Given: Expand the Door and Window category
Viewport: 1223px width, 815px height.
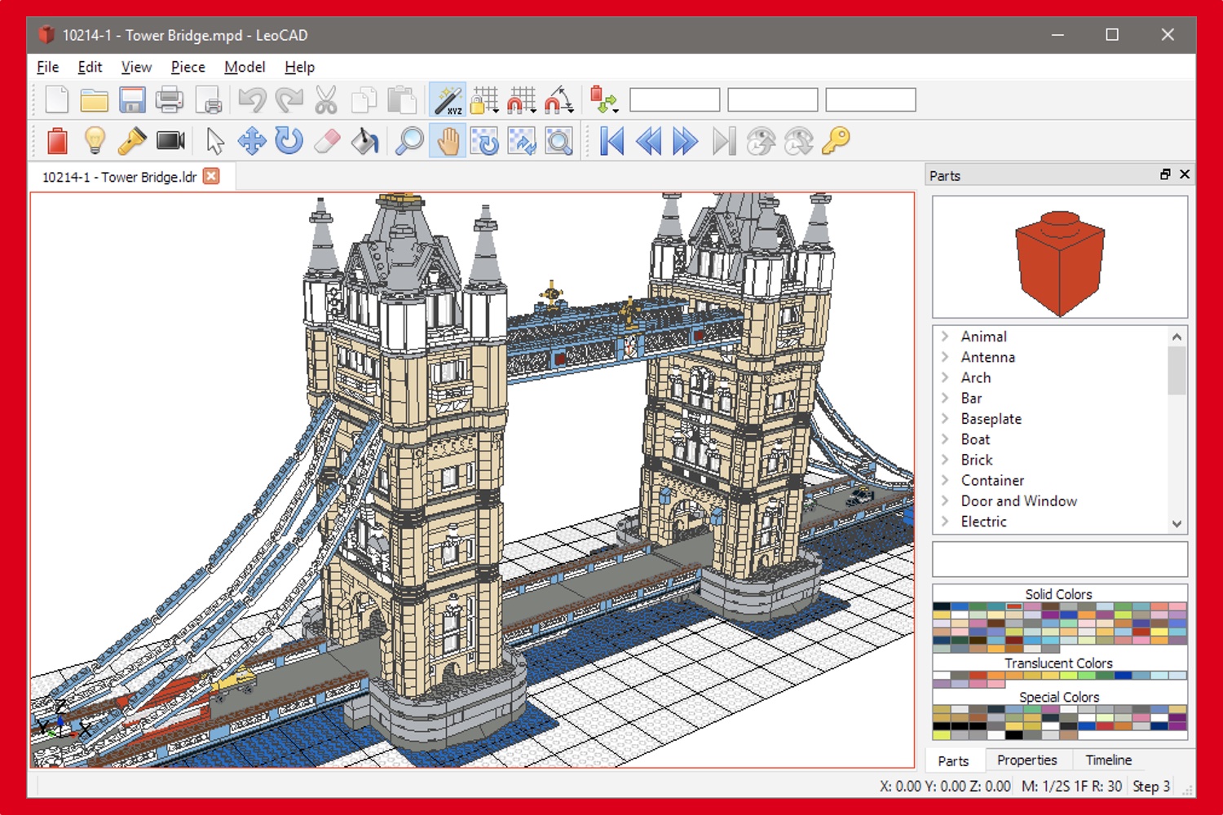Looking at the screenshot, I should point(945,500).
